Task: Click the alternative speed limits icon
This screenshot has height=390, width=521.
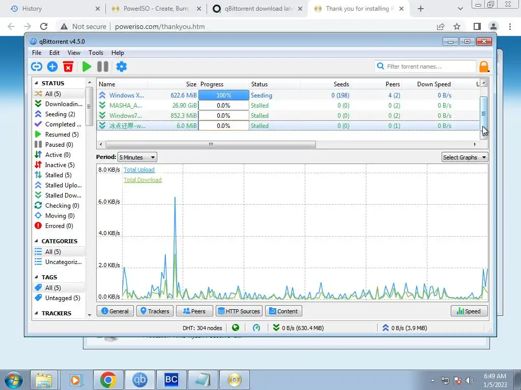Action: (256, 328)
